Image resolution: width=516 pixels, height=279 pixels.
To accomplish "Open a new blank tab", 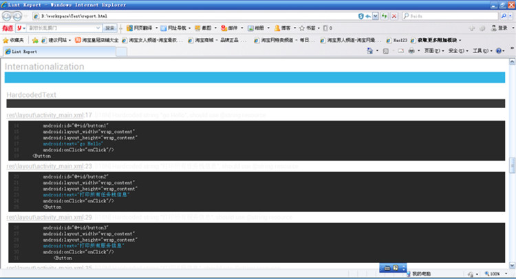I will (121, 52).
